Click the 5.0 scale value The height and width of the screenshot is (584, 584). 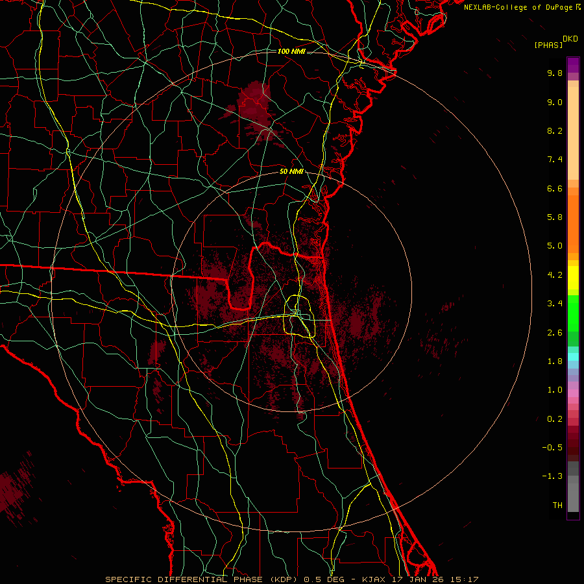click(555, 246)
